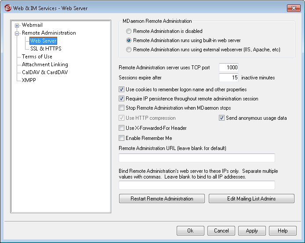Image resolution: width=305 pixels, height=243 pixels.
Task: Go to Attachment Linking settings
Action: pos(45,64)
